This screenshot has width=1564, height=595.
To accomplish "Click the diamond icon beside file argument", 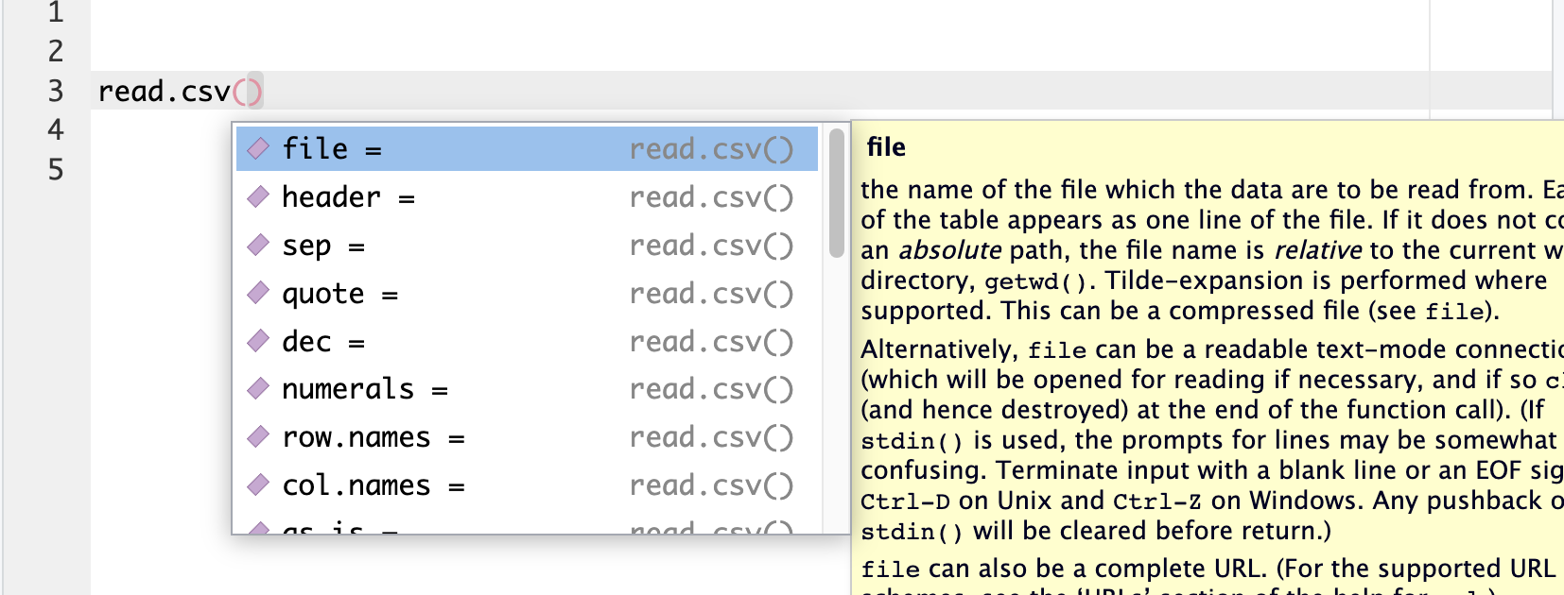I will (x=258, y=148).
